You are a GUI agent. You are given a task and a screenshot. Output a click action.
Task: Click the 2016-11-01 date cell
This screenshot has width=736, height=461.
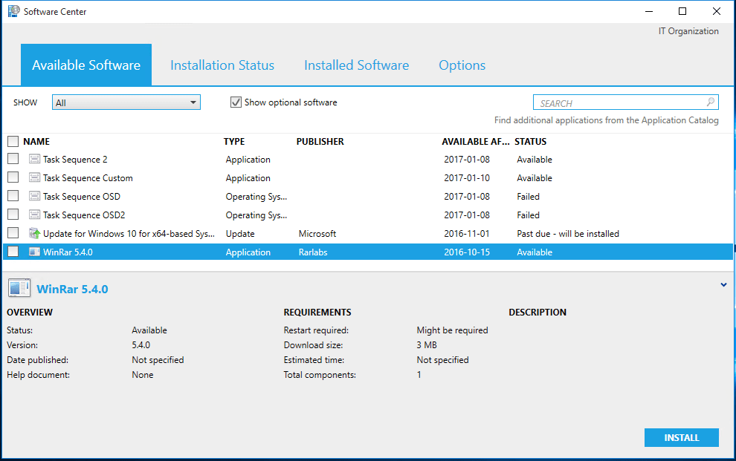(x=467, y=233)
